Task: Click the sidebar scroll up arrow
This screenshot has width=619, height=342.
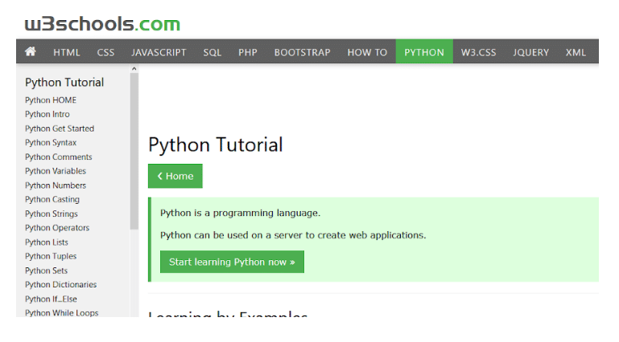Action: pyautogui.click(x=134, y=69)
